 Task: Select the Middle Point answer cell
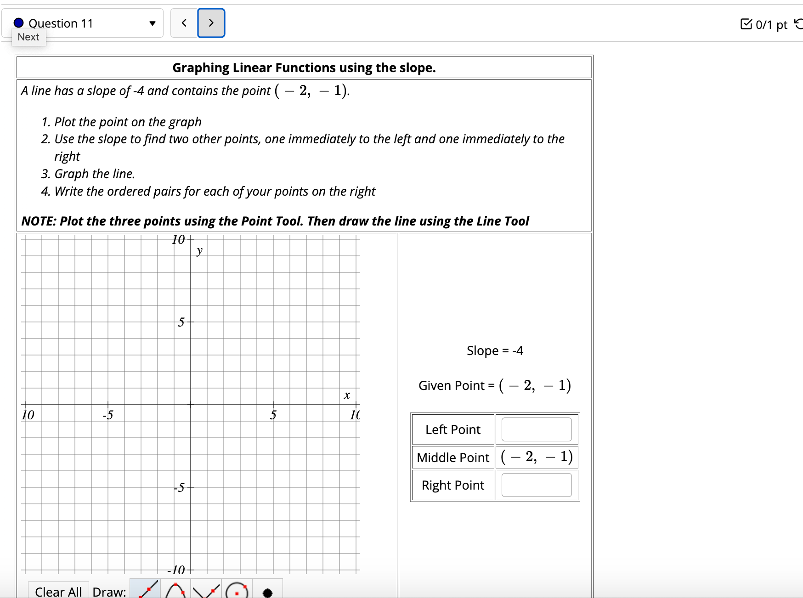(537, 457)
